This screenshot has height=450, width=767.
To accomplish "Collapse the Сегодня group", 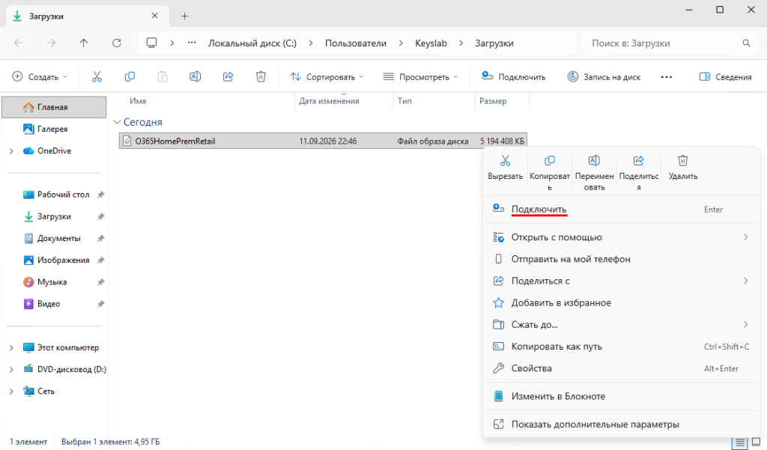I will 117,122.
